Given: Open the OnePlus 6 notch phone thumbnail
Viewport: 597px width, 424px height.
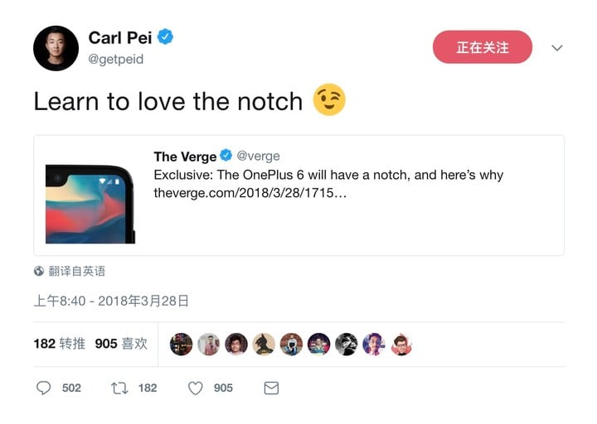Looking at the screenshot, I should pyautogui.click(x=90, y=205).
